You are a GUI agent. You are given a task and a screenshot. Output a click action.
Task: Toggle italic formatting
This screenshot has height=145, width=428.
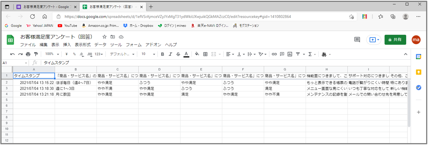(x=170, y=54)
